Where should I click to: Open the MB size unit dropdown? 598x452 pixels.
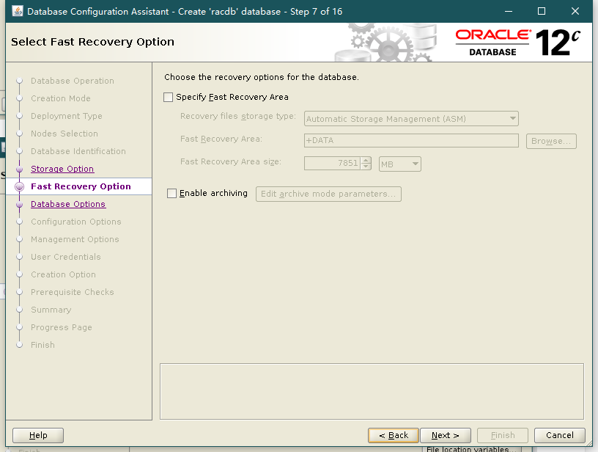pyautogui.click(x=399, y=164)
